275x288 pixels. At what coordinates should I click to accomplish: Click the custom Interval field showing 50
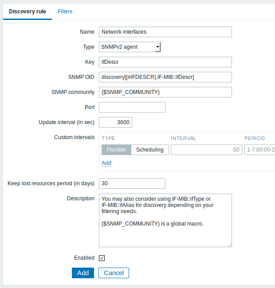206,150
